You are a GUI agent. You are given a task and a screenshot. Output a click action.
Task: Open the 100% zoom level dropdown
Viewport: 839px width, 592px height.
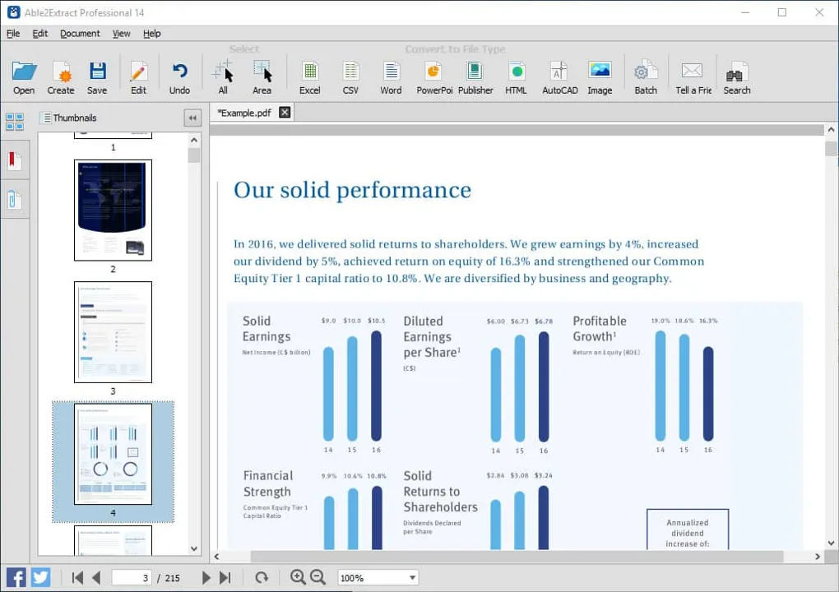(378, 577)
